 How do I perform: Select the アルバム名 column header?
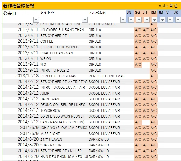97,13
